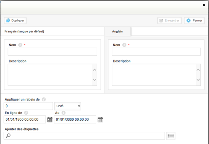Close the form with Fermer
The image size is (209, 144).
pyautogui.click(x=194, y=21)
